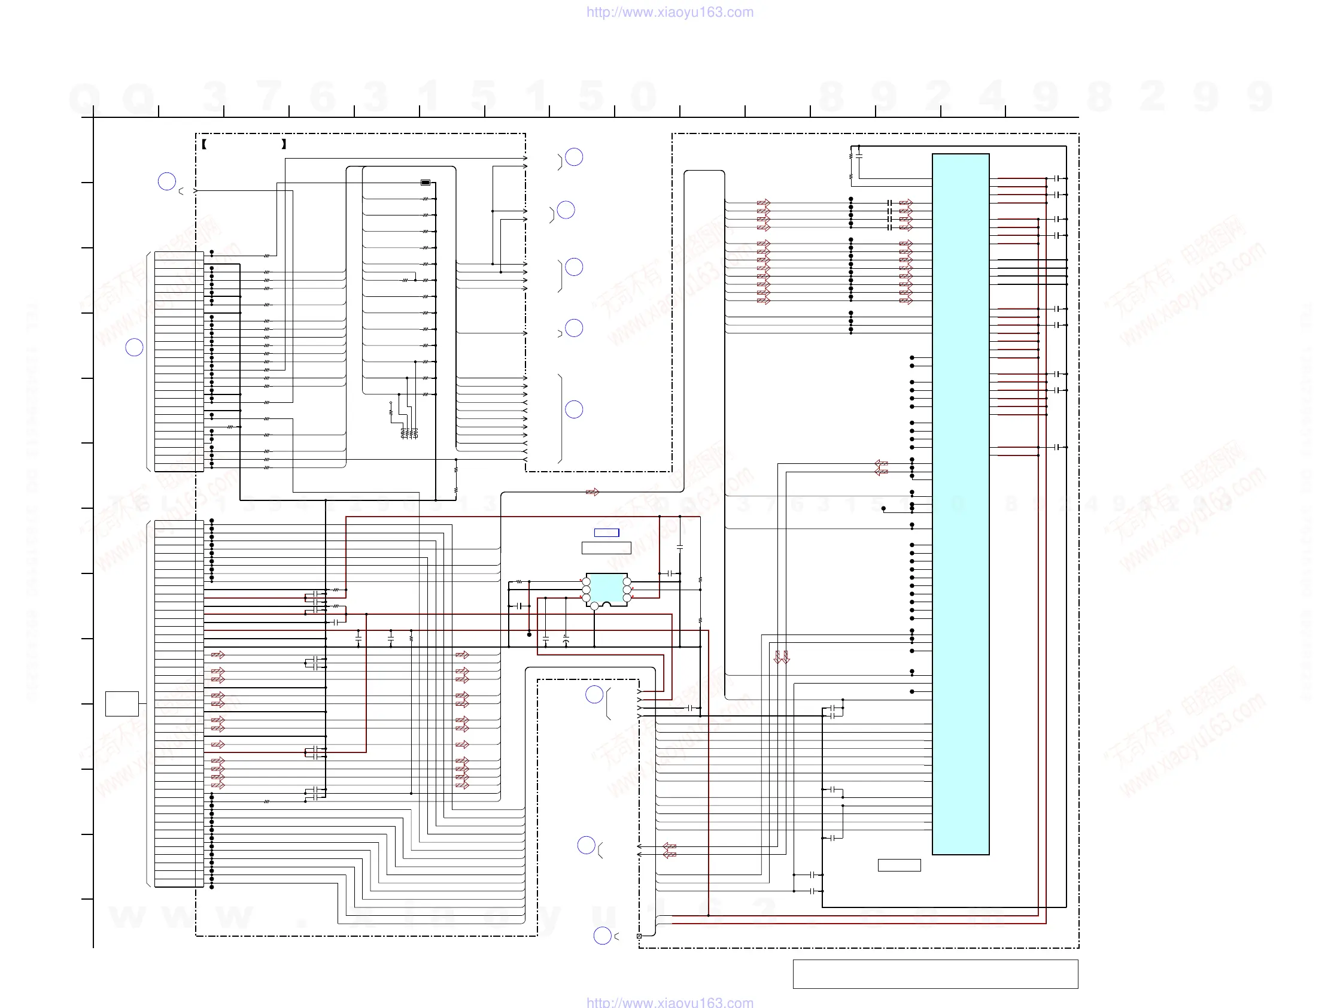The image size is (1340, 1008).
Task: Click the white label box above the small chip
Action: 606,548
